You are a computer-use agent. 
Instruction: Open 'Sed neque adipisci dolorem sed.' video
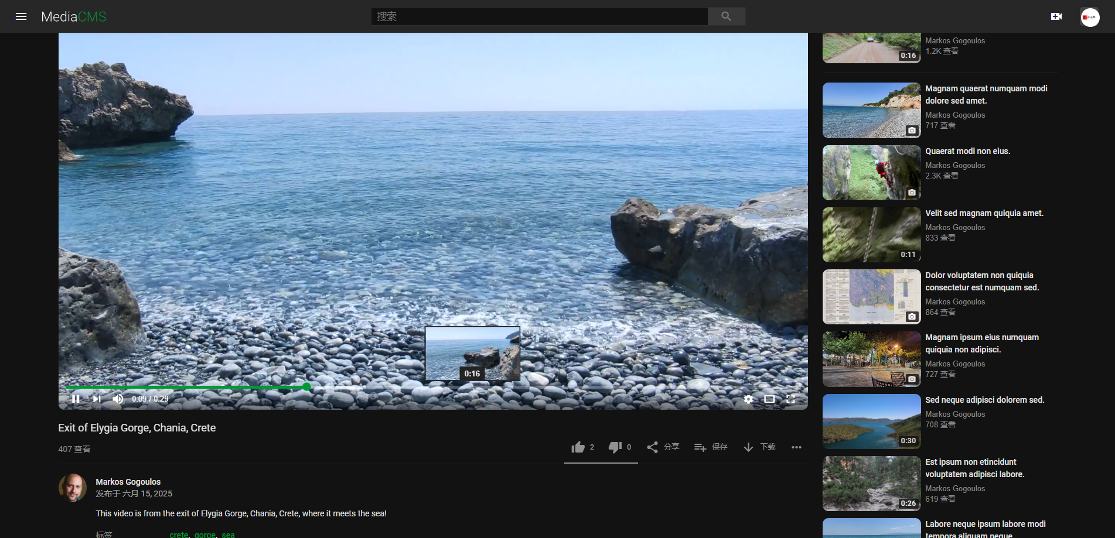point(985,400)
